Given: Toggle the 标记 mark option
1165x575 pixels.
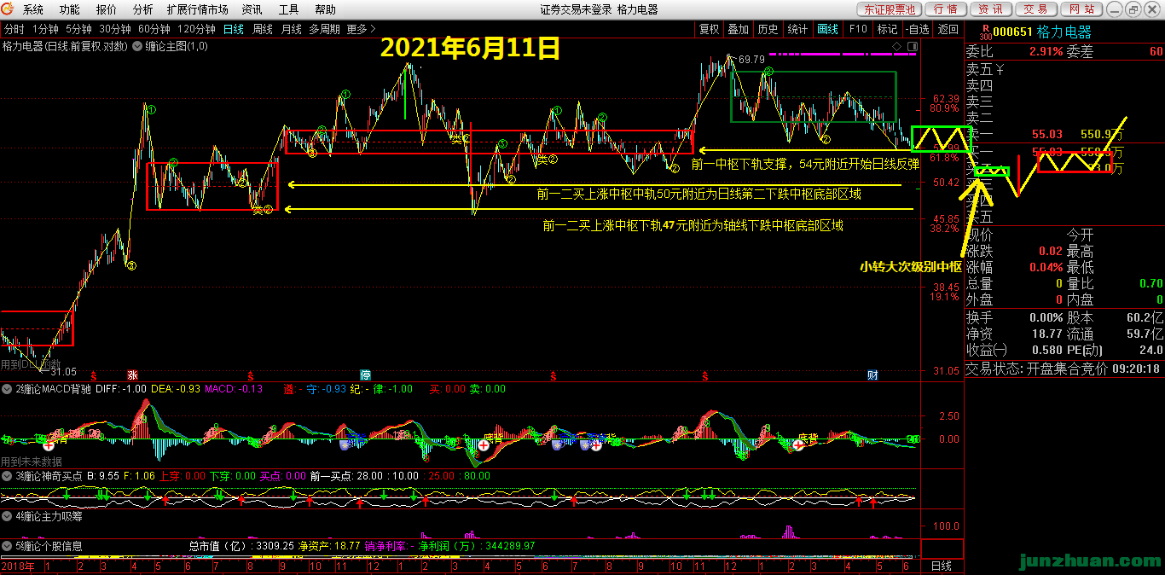Looking at the screenshot, I should 888,29.
